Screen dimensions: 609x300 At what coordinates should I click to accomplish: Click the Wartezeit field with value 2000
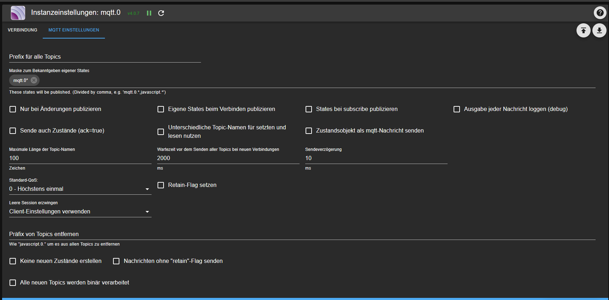point(228,158)
